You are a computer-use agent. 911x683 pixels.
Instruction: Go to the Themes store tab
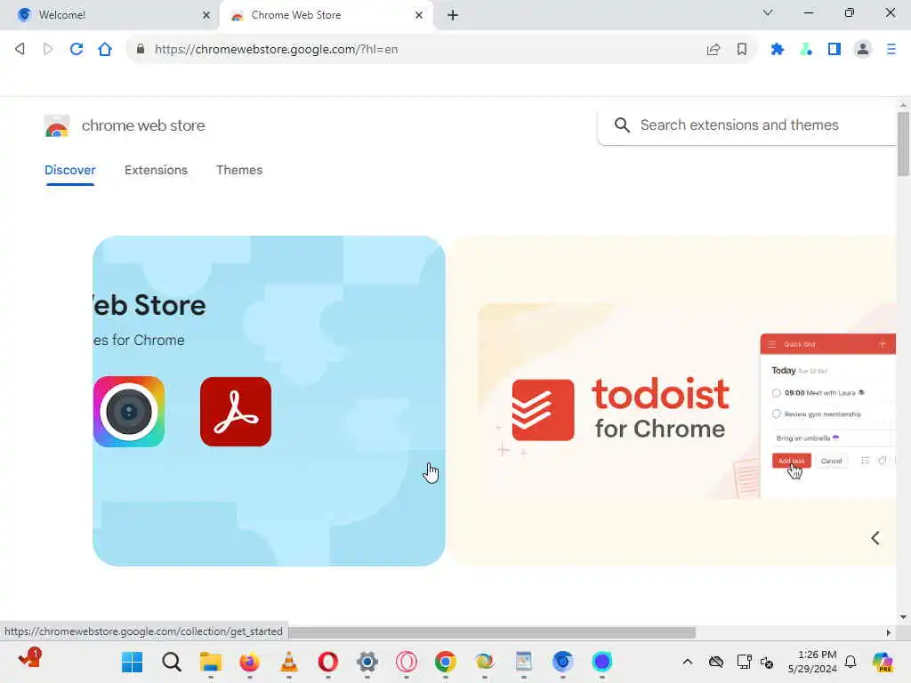pyautogui.click(x=239, y=170)
